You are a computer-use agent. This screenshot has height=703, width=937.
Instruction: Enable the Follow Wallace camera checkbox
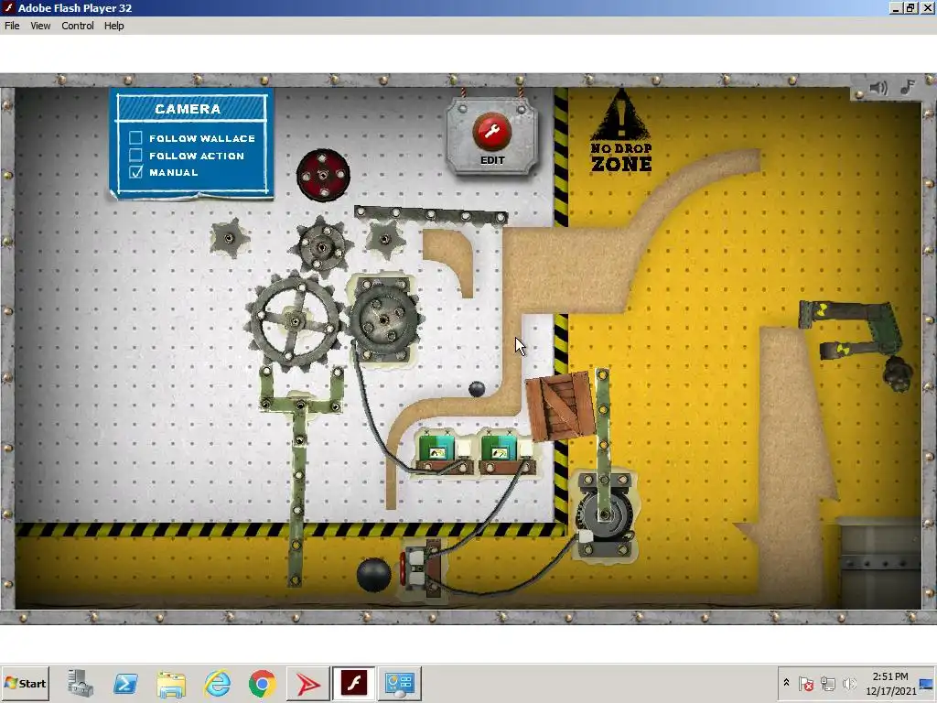pyautogui.click(x=135, y=138)
